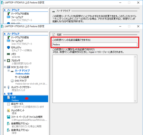
Task: Open ハード ドライブ settings in tree
Action: point(22,70)
